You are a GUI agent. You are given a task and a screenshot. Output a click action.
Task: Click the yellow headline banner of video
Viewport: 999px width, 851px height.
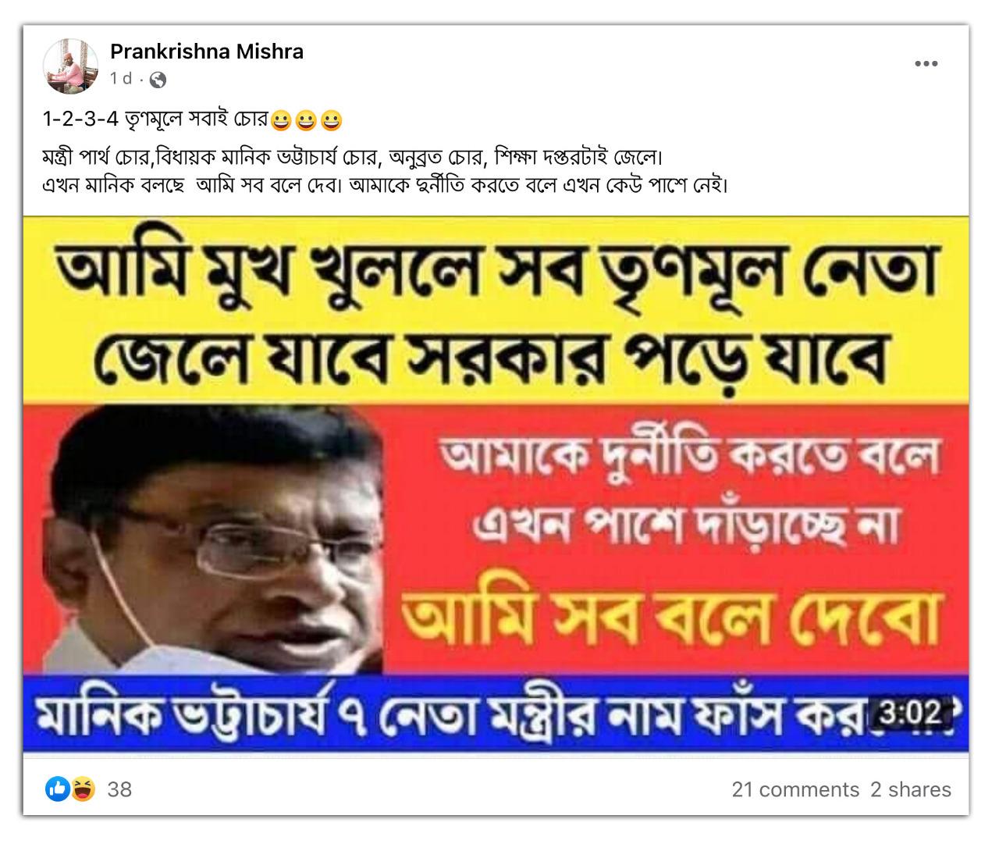496,311
